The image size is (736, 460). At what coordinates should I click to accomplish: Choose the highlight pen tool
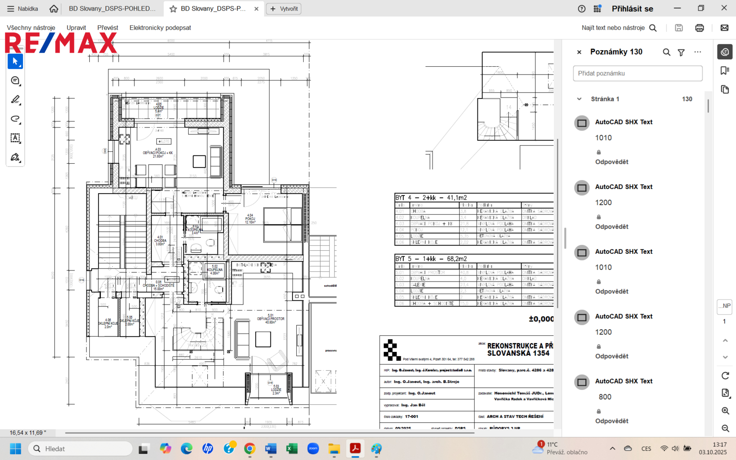(15, 100)
